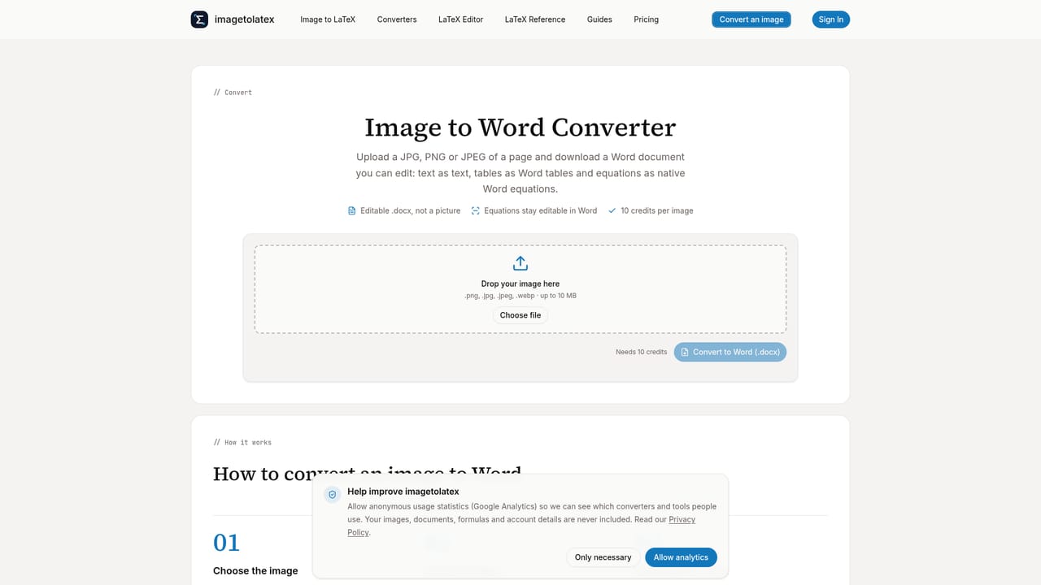
Task: Click the // Convert label
Action: click(x=233, y=93)
